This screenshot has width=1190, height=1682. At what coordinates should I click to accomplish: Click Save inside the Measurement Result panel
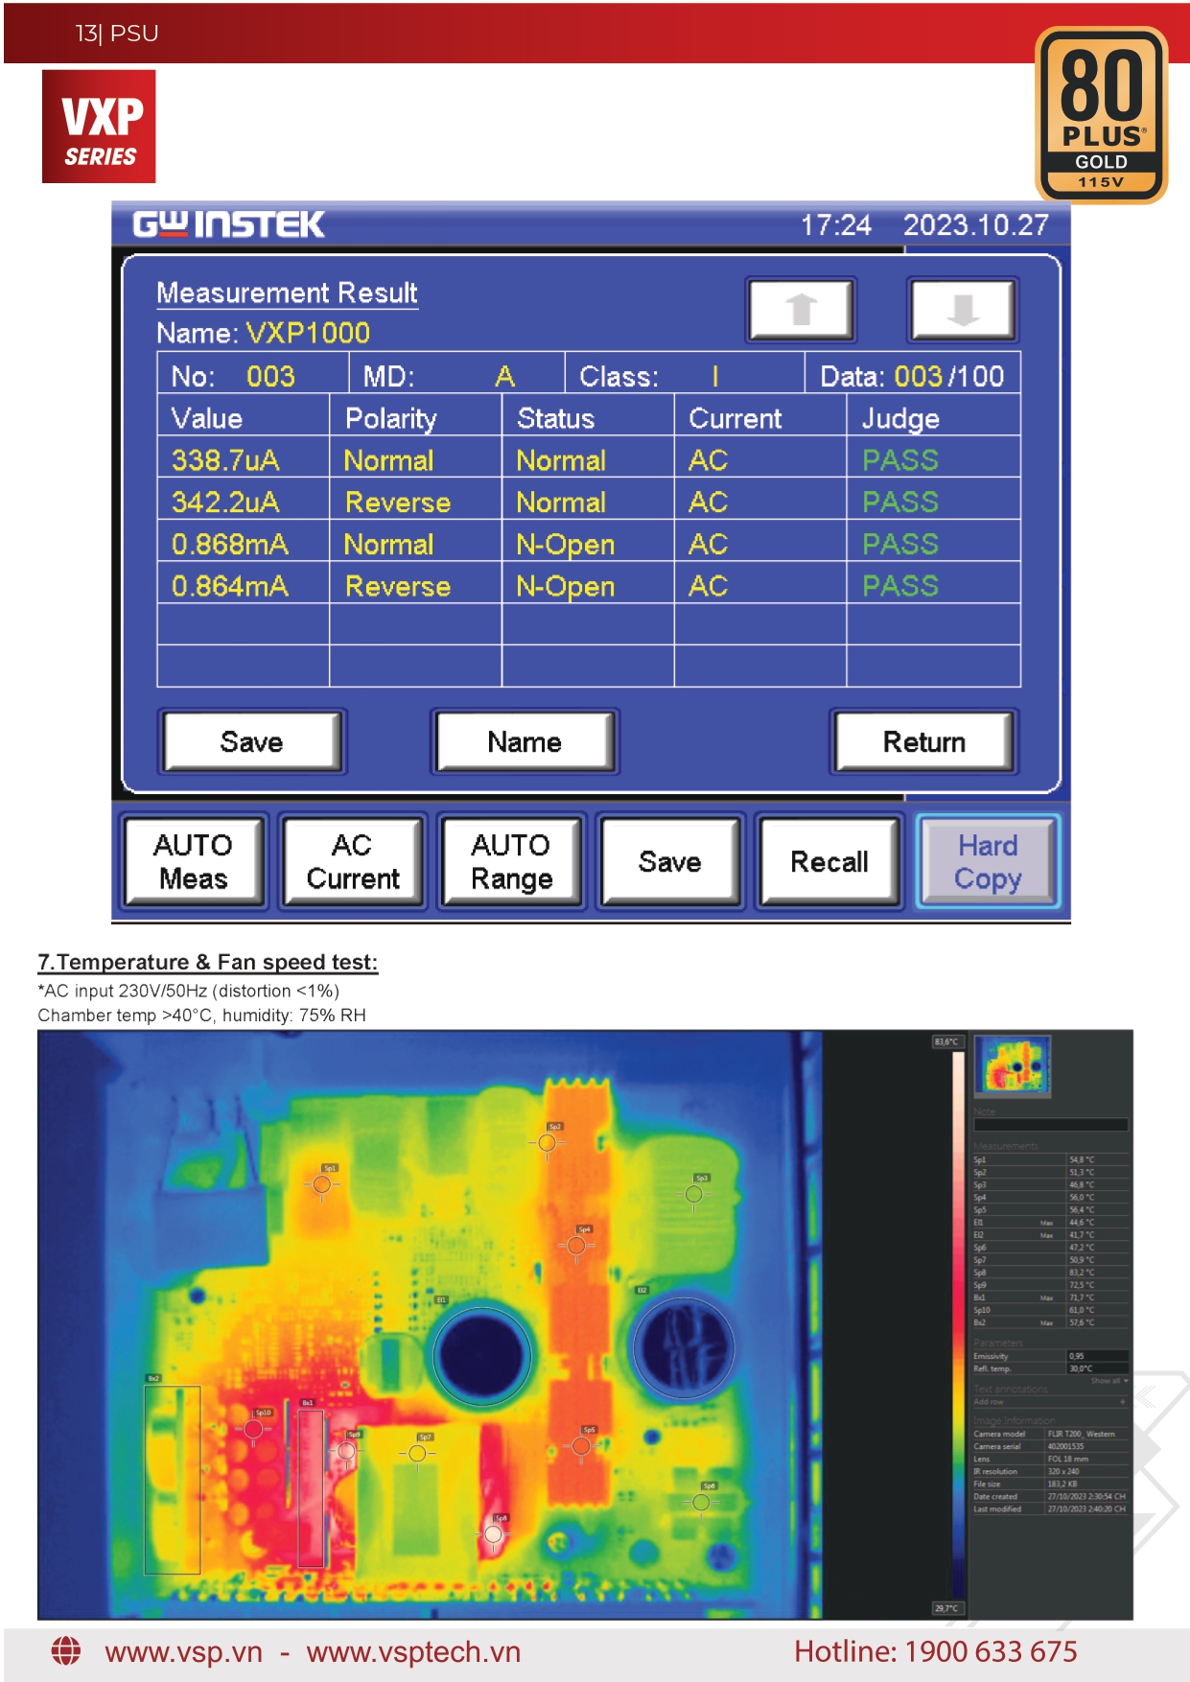[x=251, y=741]
